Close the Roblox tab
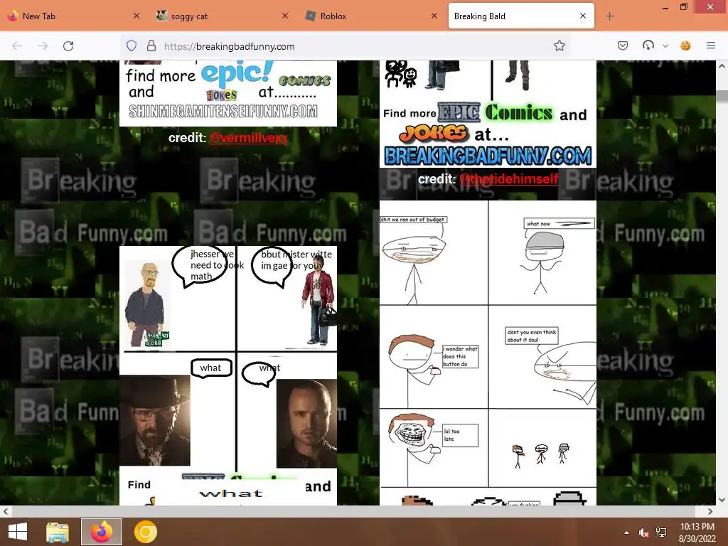This screenshot has height=546, width=728. tap(434, 16)
